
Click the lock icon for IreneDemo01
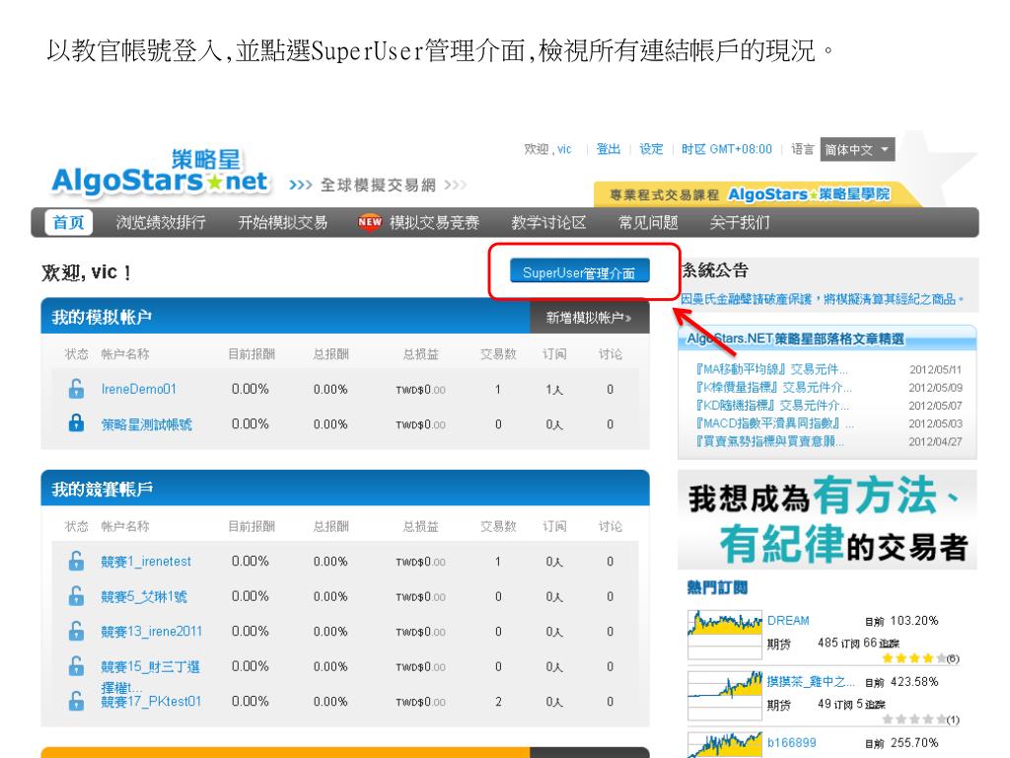pos(76,389)
